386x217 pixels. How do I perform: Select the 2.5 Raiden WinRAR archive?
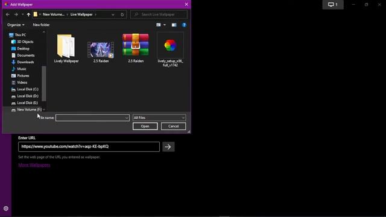pyautogui.click(x=136, y=48)
